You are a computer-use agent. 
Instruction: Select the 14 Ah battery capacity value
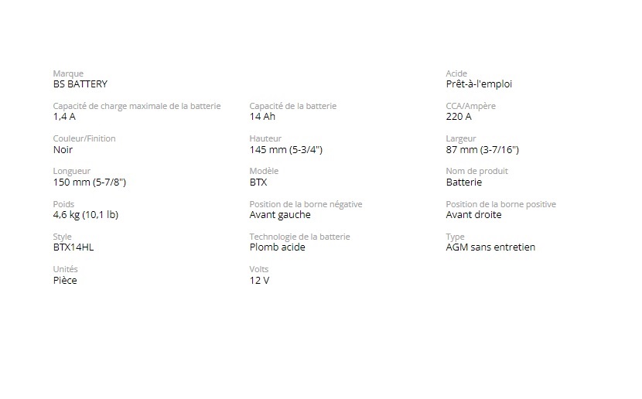point(262,117)
